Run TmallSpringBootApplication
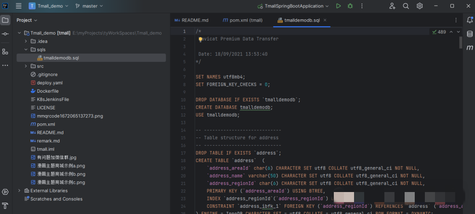The width and height of the screenshot is (475, 214). pyautogui.click(x=338, y=6)
